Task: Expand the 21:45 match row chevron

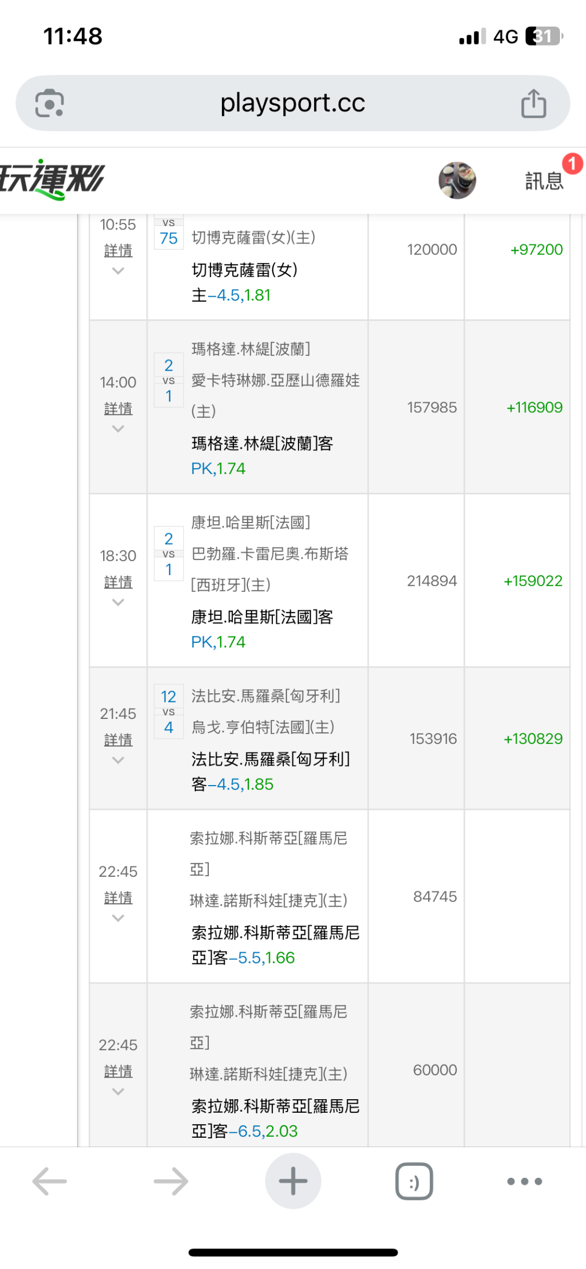Action: point(118,760)
